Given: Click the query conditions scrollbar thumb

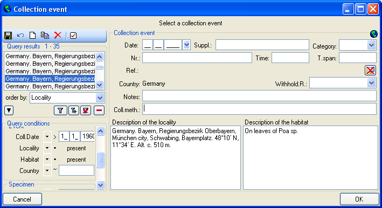Looking at the screenshot, I should (100, 160).
